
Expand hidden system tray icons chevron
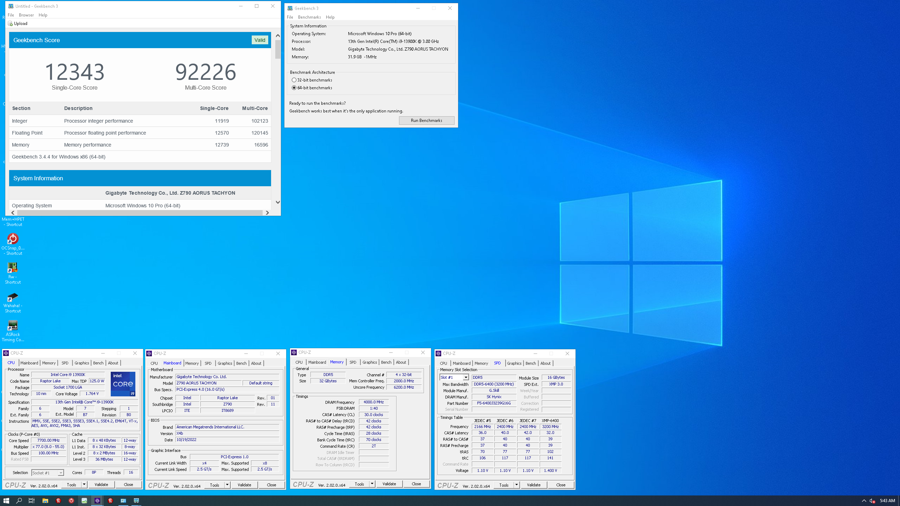tap(864, 501)
